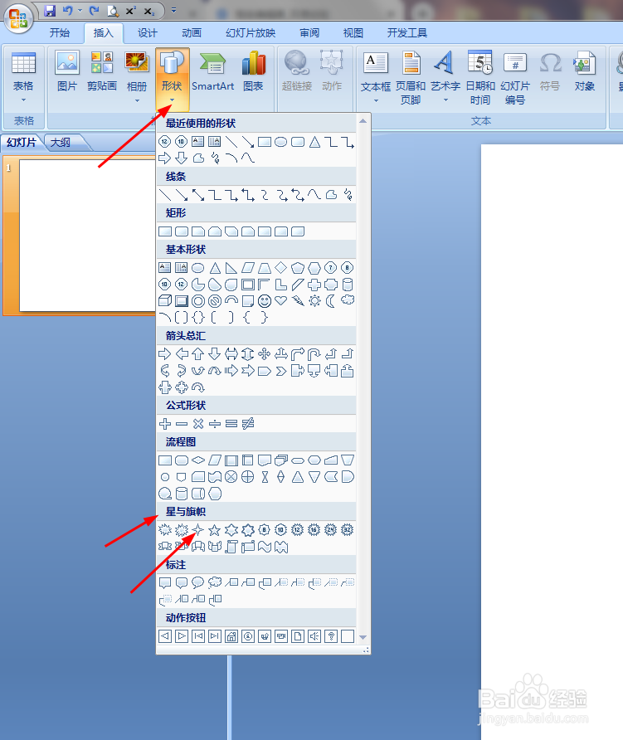Save the presentation from quick access toolbar
This screenshot has width=623, height=740.
tap(50, 11)
